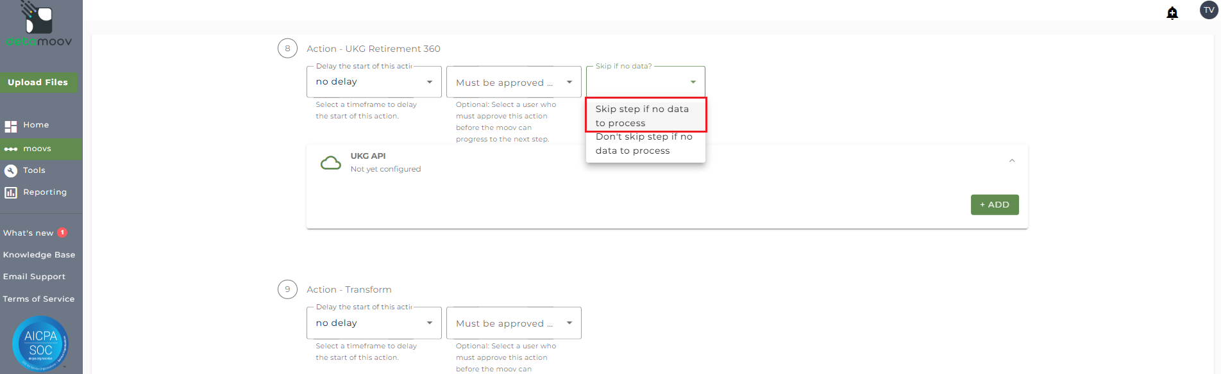
Task: Click the Home dashboard icon
Action: (x=11, y=126)
